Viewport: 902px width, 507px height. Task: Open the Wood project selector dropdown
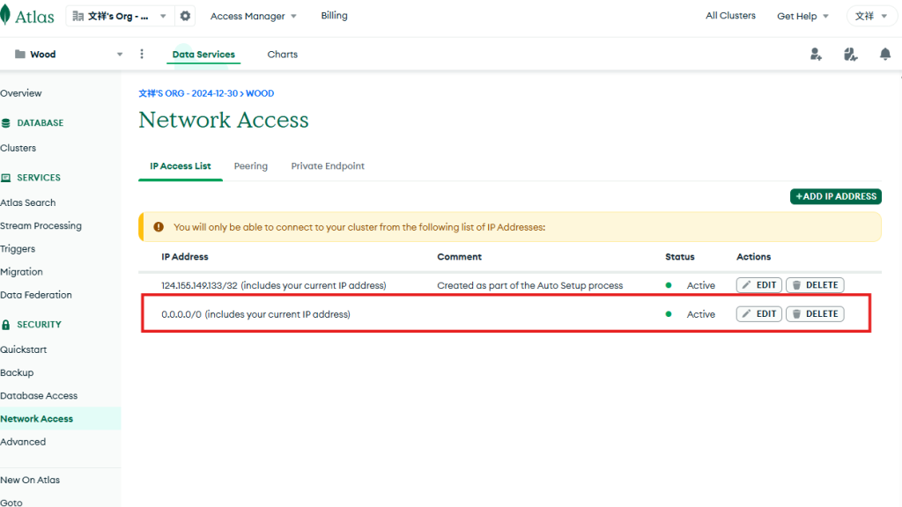68,54
